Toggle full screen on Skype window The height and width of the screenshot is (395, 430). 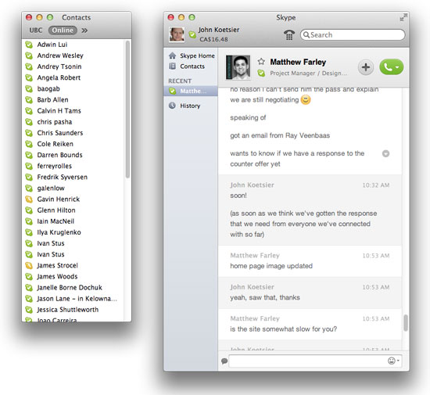point(403,17)
